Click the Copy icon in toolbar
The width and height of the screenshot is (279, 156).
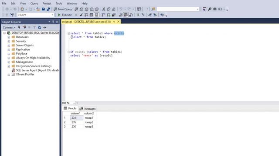coord(109,9)
